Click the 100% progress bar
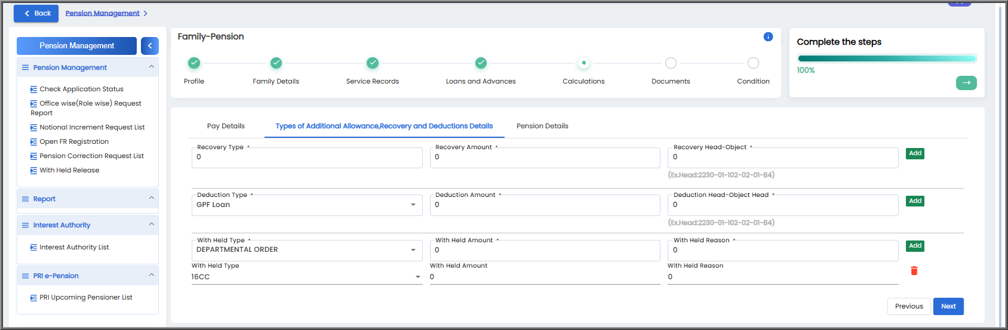Screen dimensions: 1008x330 click(887, 58)
